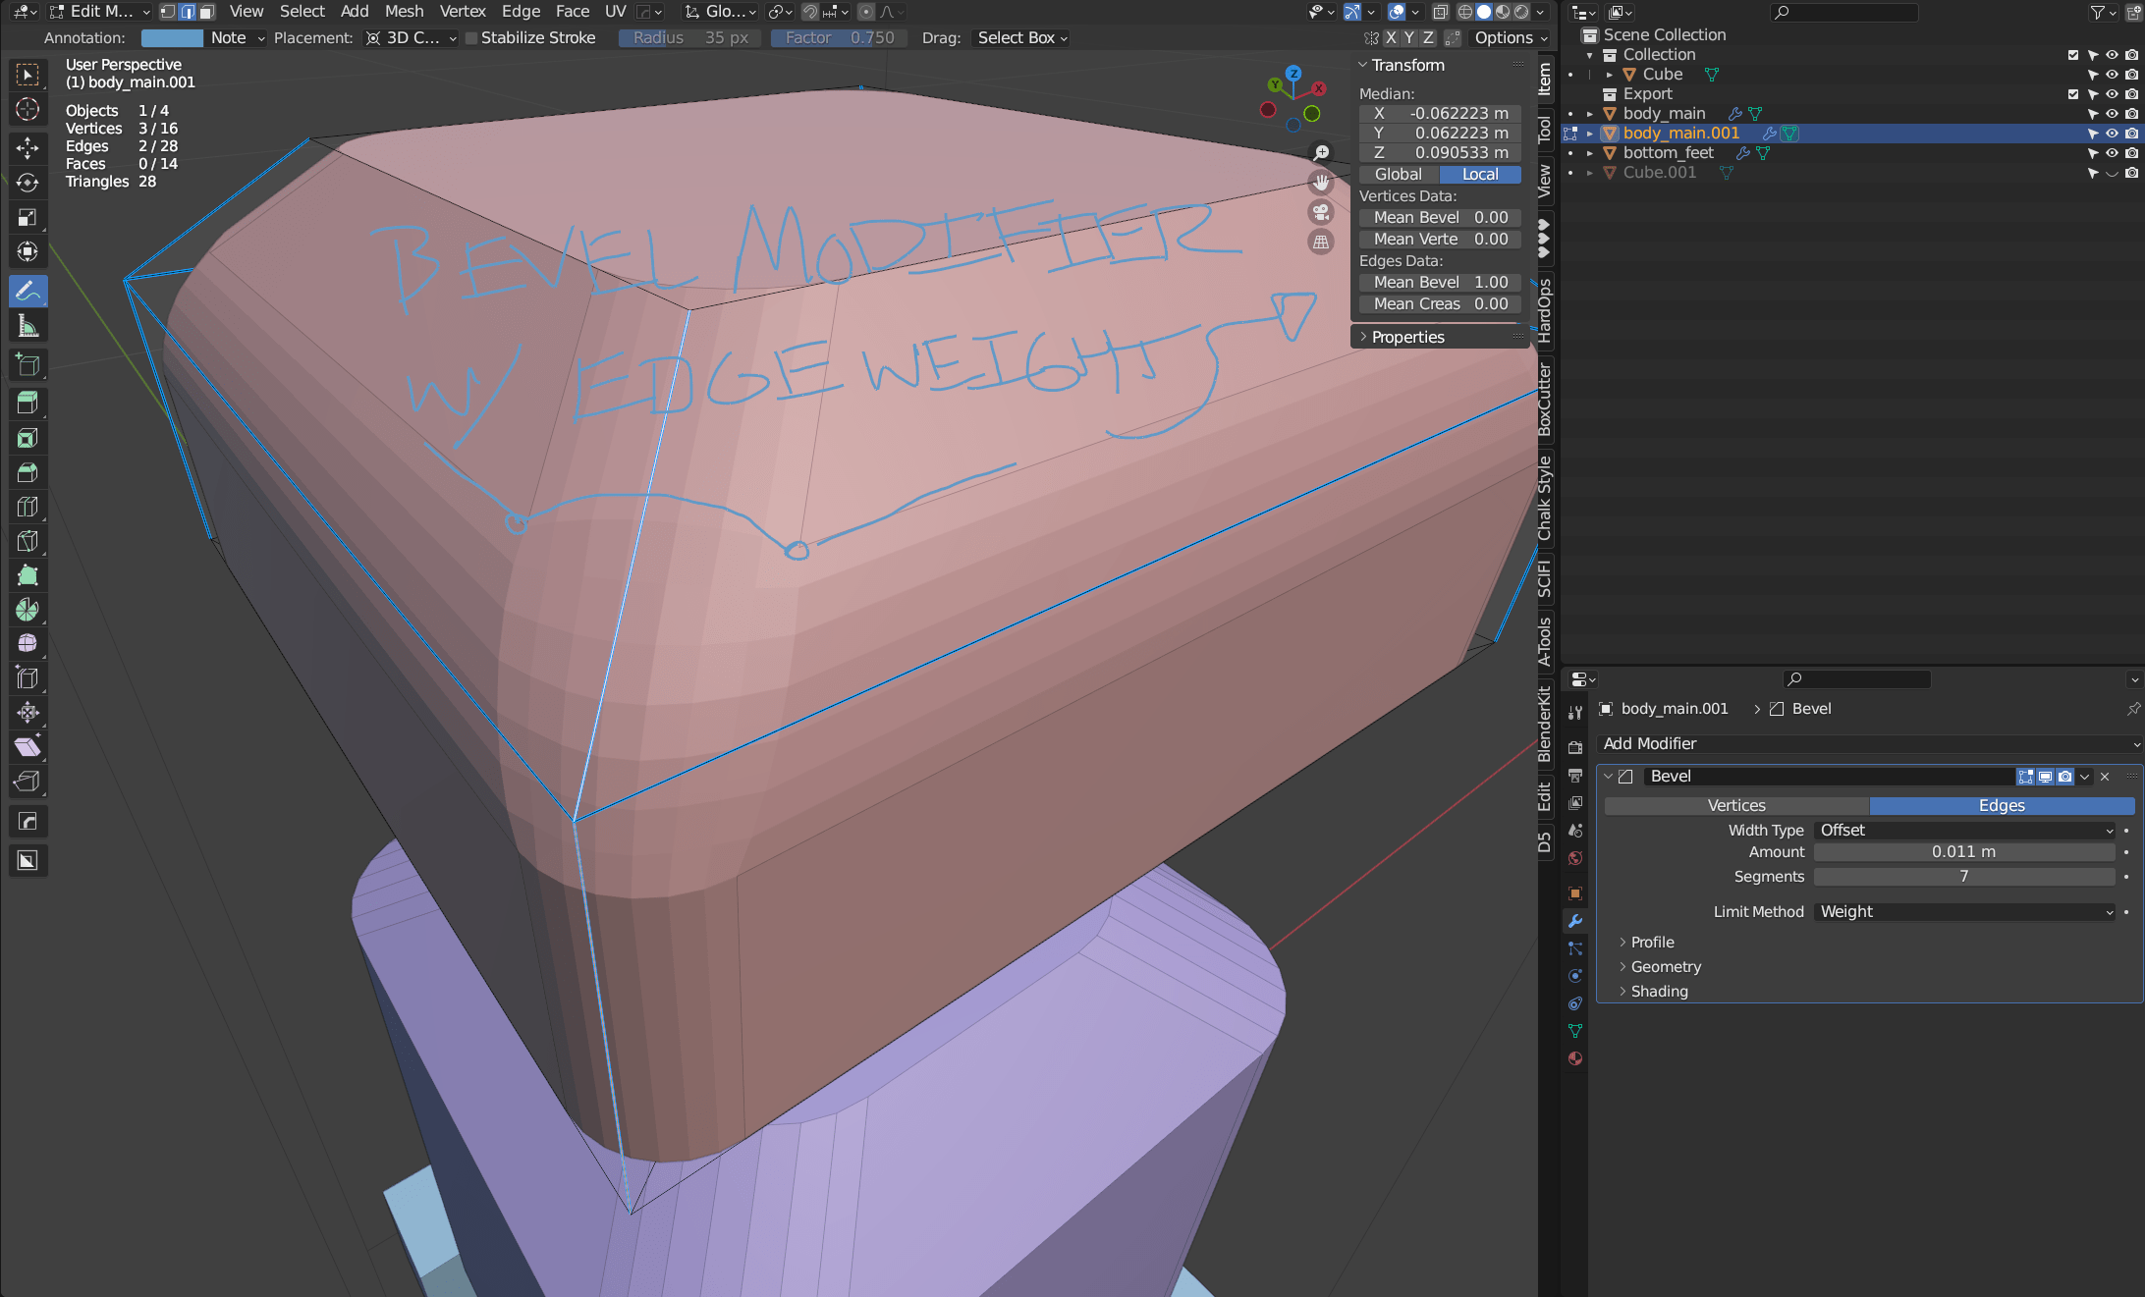
Task: Activate the Measure tool
Action: click(x=27, y=325)
